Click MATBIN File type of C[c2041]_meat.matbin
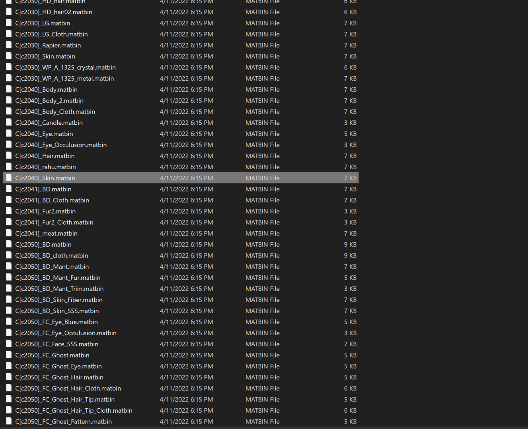Screen dimensions: 528x429 tap(263, 234)
